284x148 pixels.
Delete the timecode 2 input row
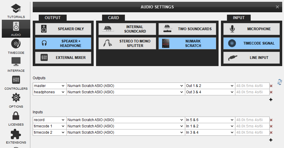click(271, 132)
